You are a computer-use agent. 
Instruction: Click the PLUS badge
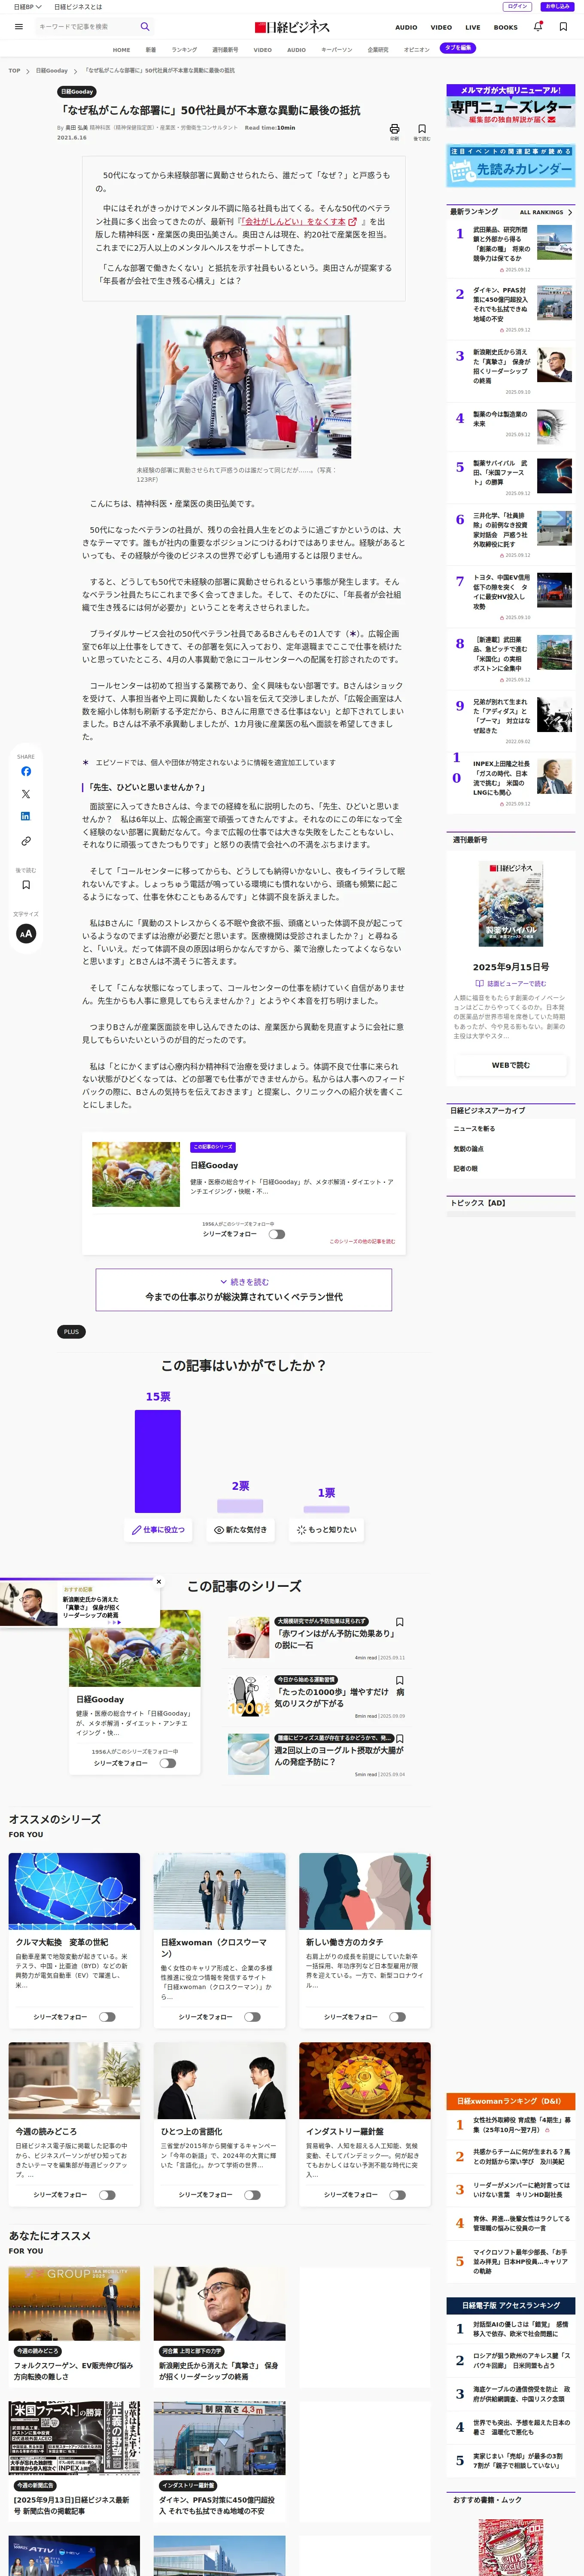coord(71,1331)
